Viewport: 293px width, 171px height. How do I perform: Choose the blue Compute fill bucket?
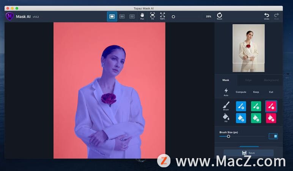[241, 118]
